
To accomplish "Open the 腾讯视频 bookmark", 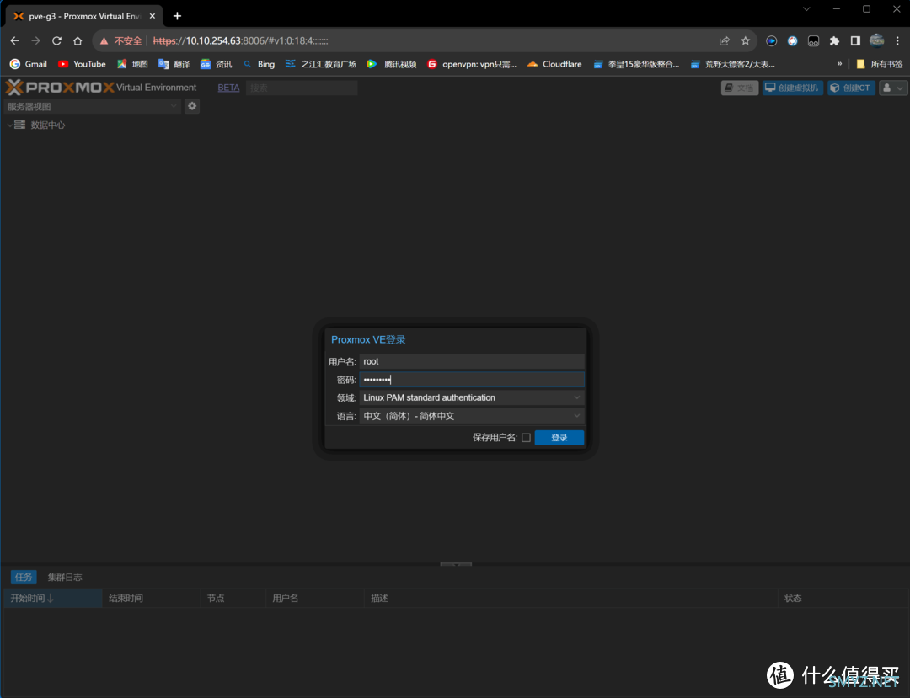I will [x=392, y=64].
